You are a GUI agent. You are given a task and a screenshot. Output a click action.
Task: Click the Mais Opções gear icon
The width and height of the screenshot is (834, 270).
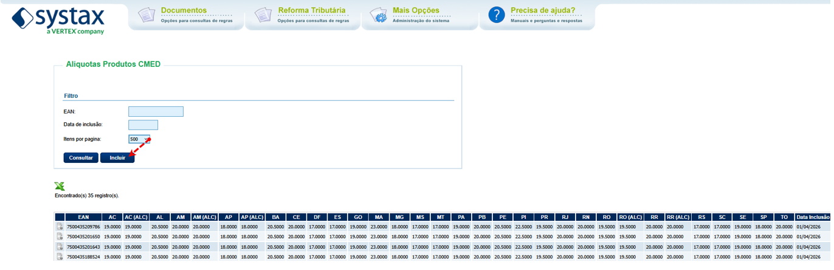tap(379, 15)
